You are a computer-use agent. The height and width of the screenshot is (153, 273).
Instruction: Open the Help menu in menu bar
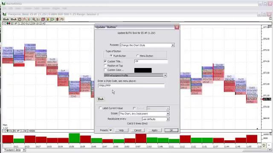[x=64, y=8]
